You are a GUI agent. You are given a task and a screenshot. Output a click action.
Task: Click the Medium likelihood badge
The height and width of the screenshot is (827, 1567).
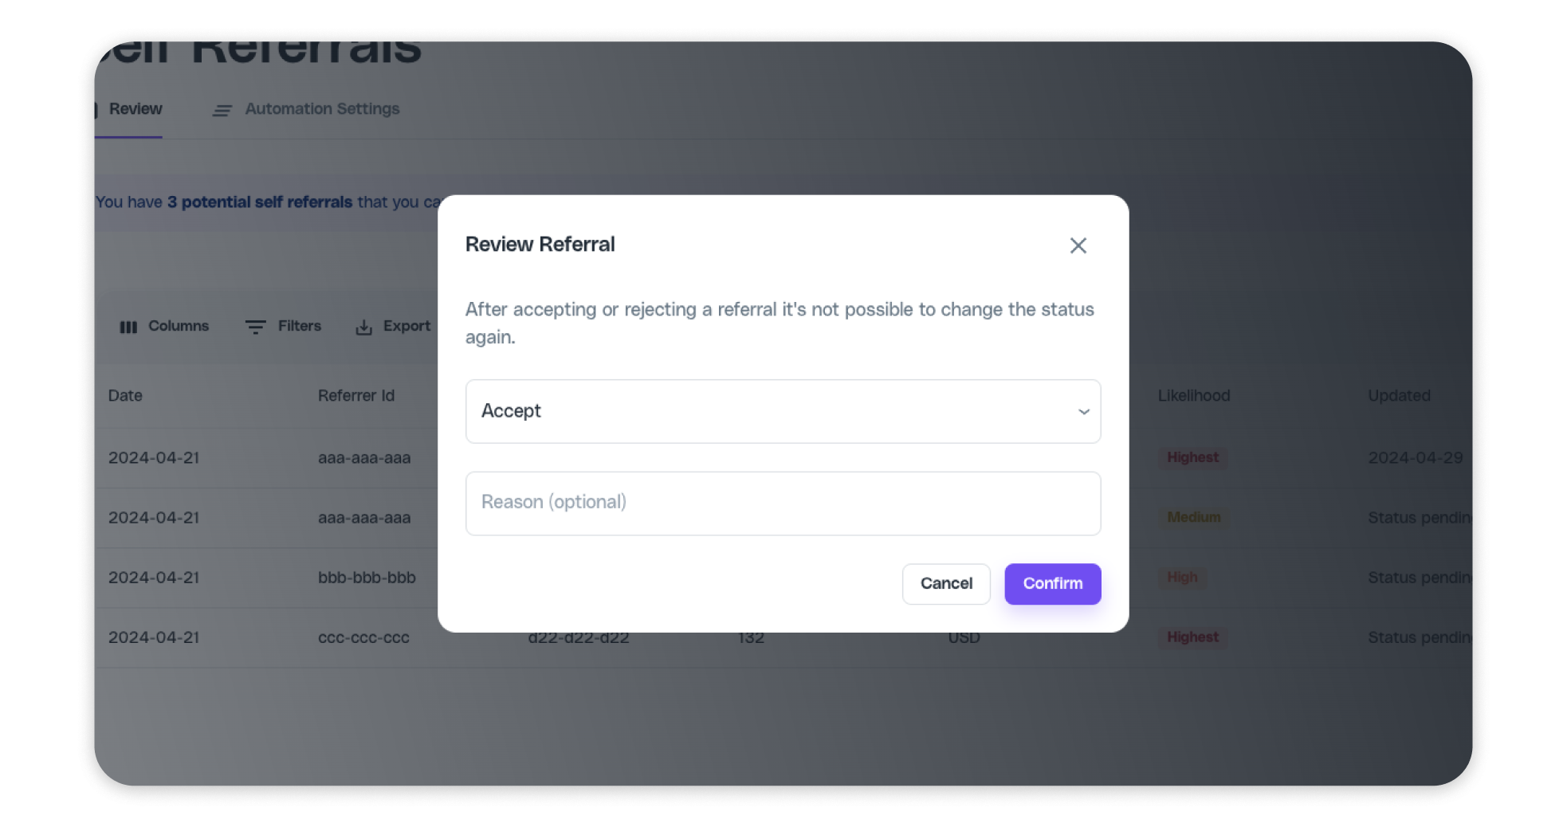(1193, 517)
